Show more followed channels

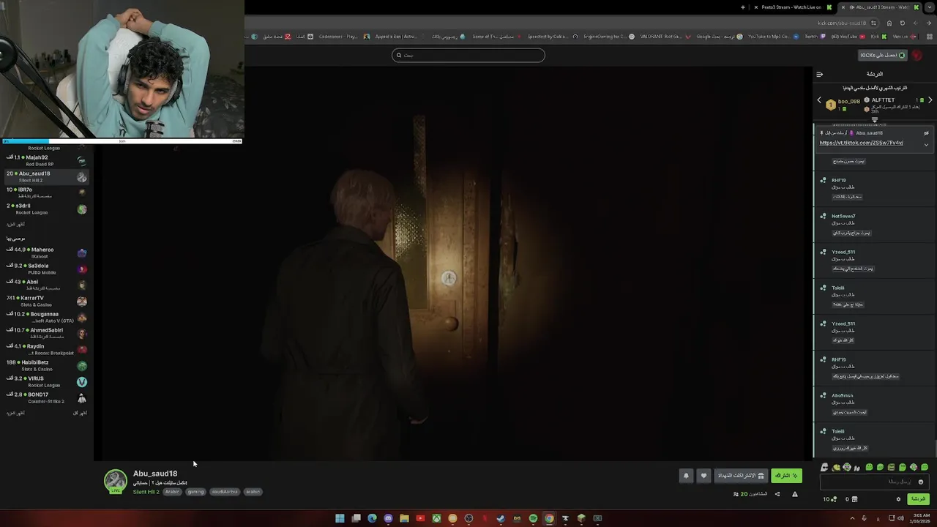[x=15, y=225]
